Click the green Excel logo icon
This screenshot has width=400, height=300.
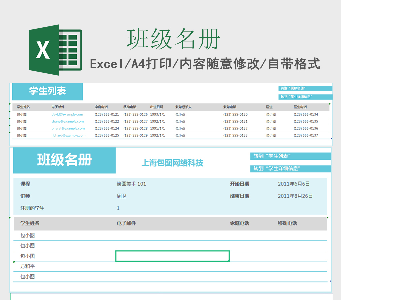click(55, 50)
